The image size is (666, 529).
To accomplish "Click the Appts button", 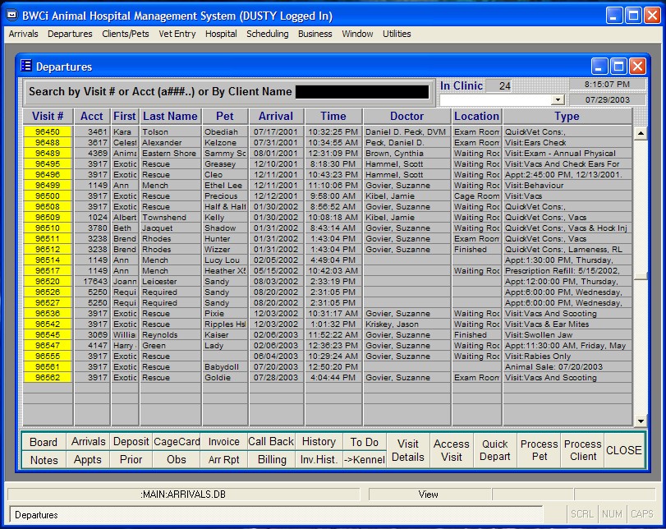I will (x=88, y=460).
